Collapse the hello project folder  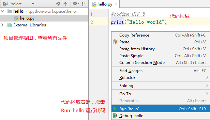[2, 11]
